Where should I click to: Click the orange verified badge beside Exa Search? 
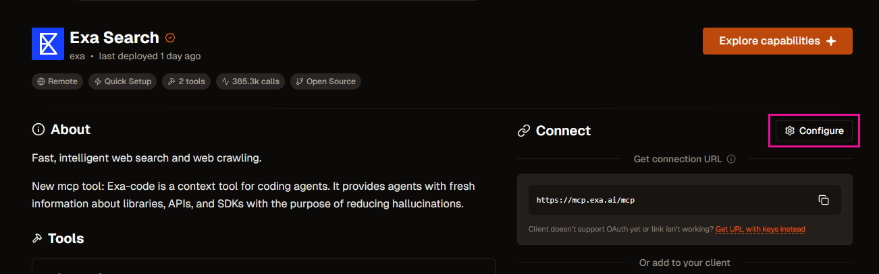point(170,38)
